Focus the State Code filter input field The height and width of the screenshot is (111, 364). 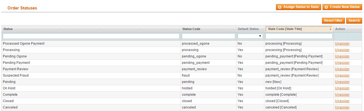pos(299,36)
